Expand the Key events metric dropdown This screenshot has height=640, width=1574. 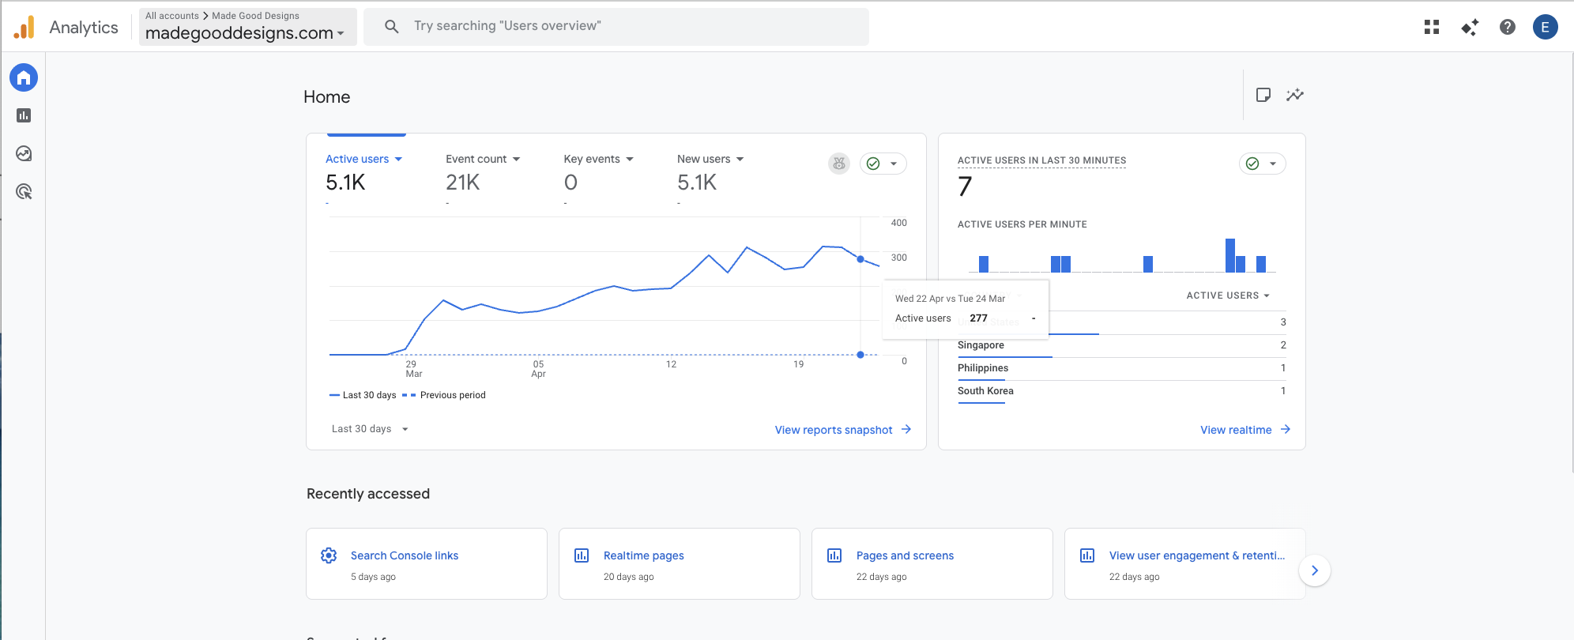coord(630,159)
